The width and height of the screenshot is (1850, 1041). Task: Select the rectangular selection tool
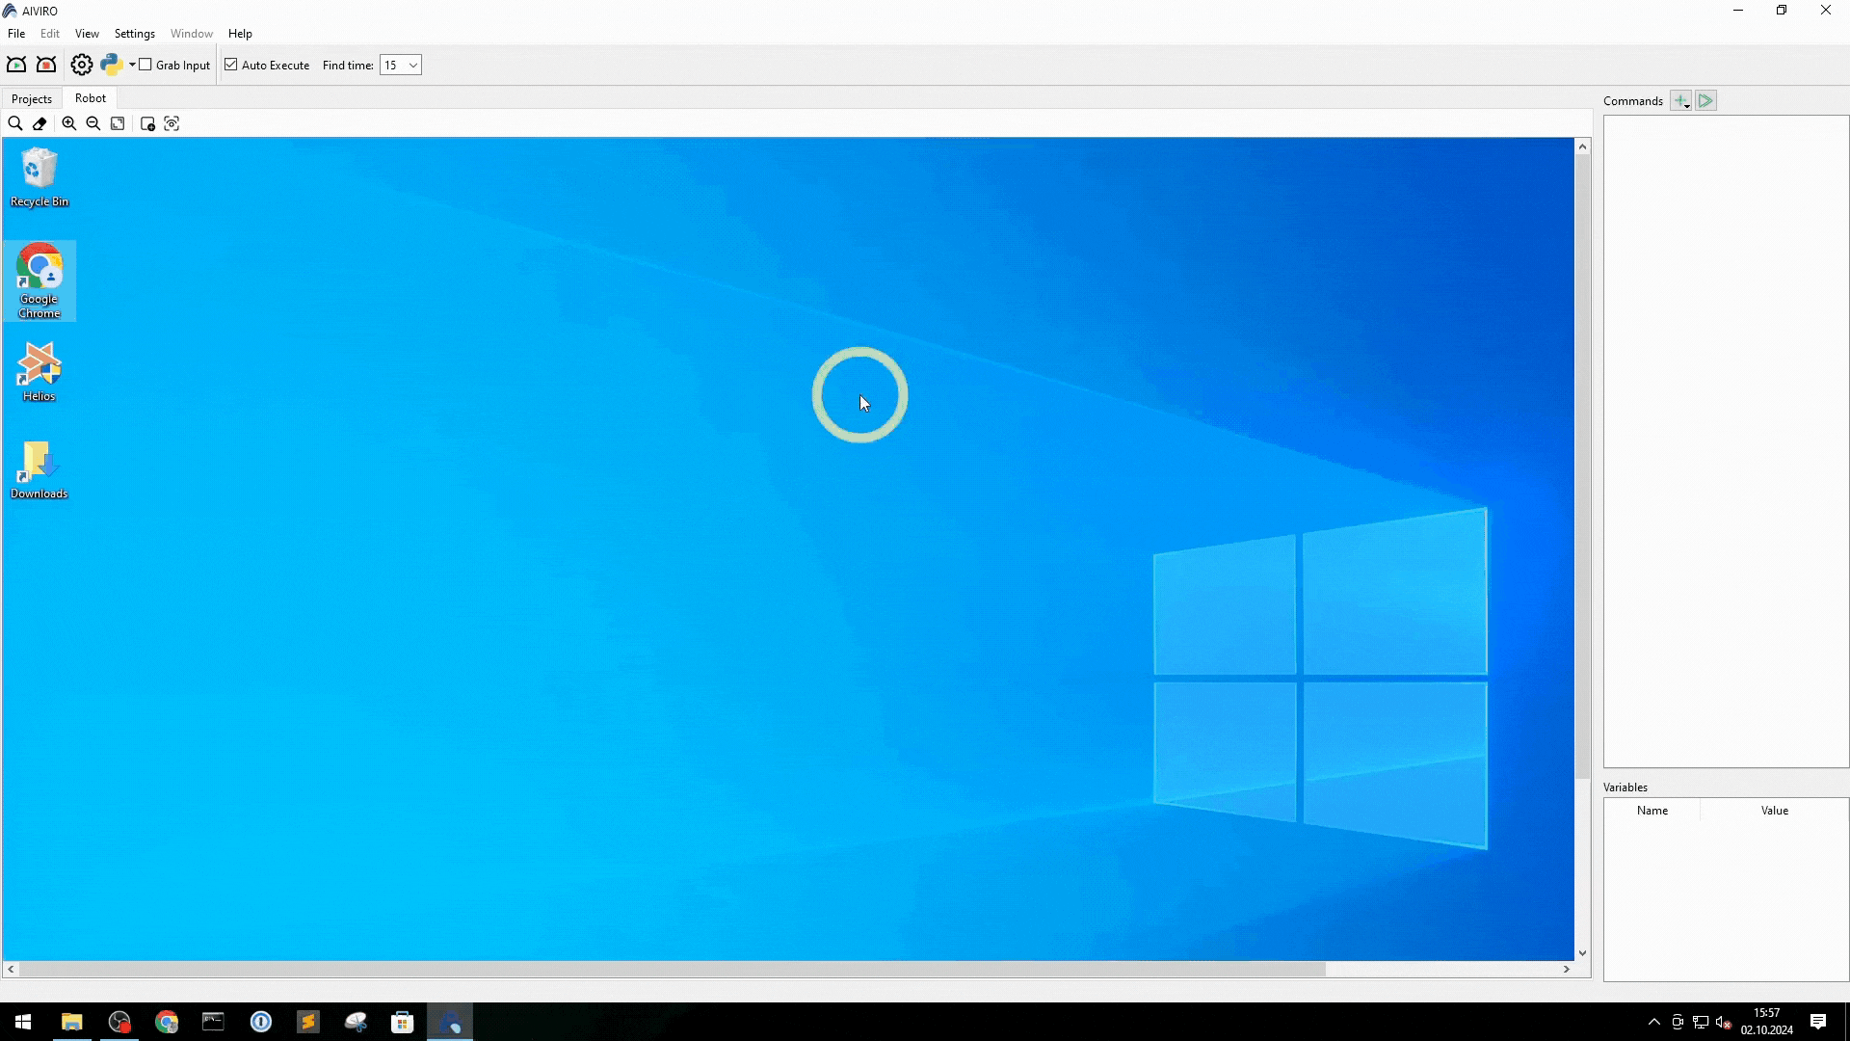click(x=119, y=123)
